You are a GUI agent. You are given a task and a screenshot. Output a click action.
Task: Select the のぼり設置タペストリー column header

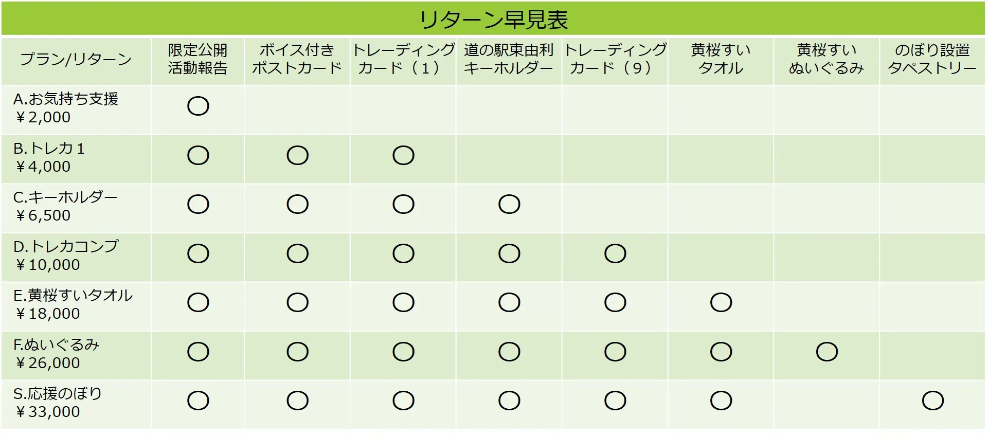932,60
